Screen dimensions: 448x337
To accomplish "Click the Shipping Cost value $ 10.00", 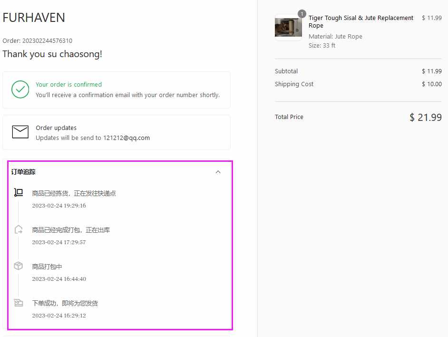I will (x=432, y=84).
